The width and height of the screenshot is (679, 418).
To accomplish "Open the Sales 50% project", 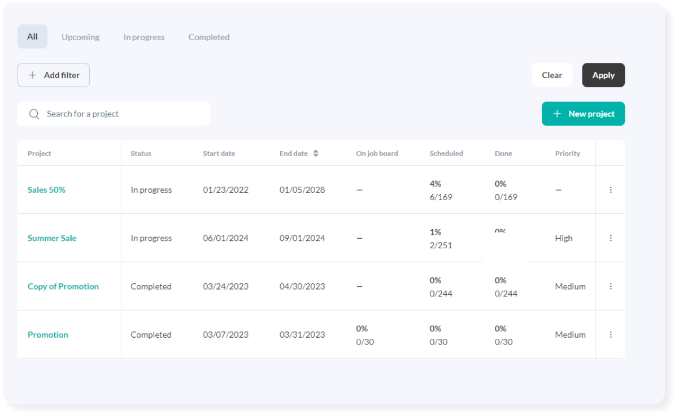I will [x=46, y=190].
